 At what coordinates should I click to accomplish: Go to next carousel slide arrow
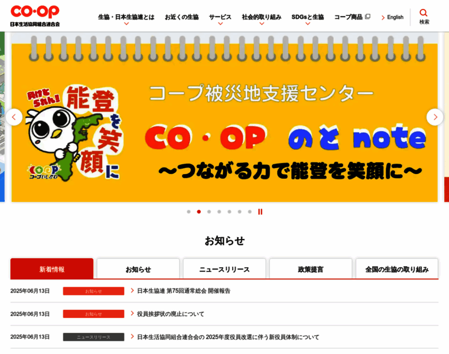click(435, 117)
